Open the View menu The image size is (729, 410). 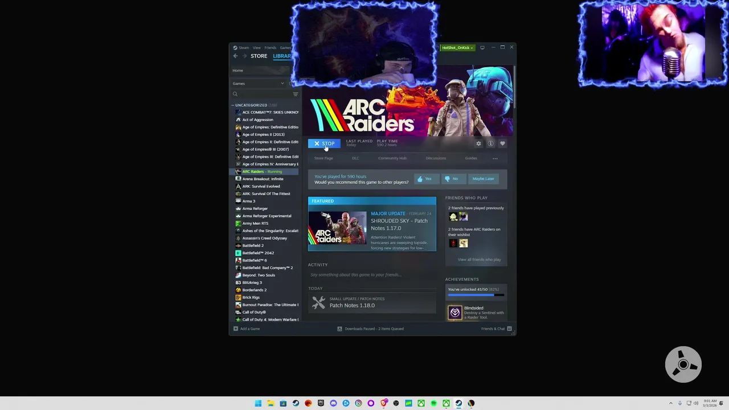click(x=257, y=48)
